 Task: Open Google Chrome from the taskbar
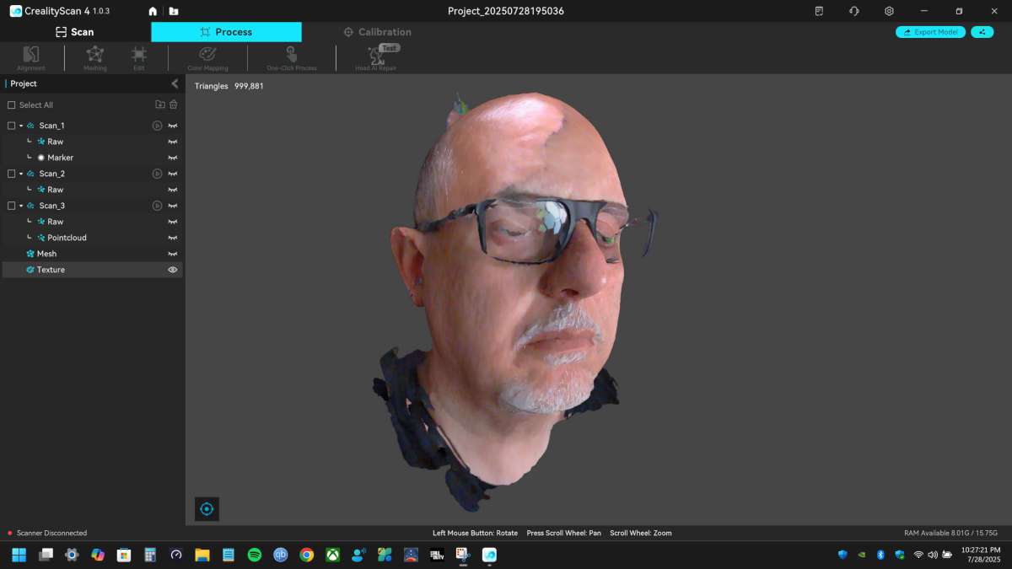[307, 555]
